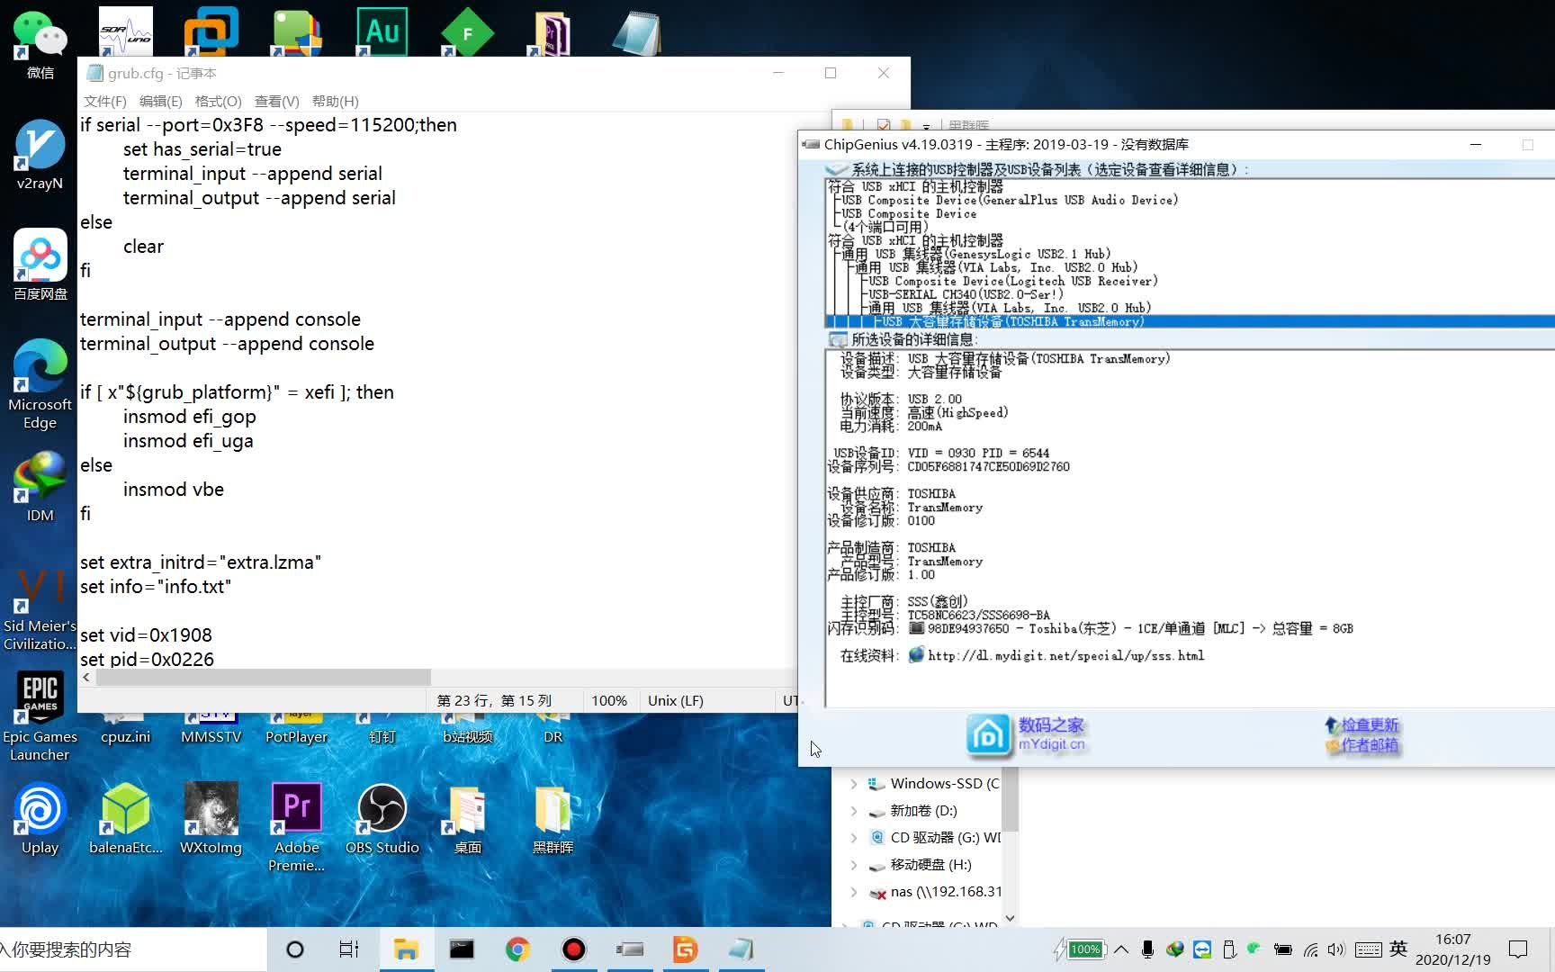
Task: Switch to the Chrome taskbar icon
Action: [x=517, y=949]
